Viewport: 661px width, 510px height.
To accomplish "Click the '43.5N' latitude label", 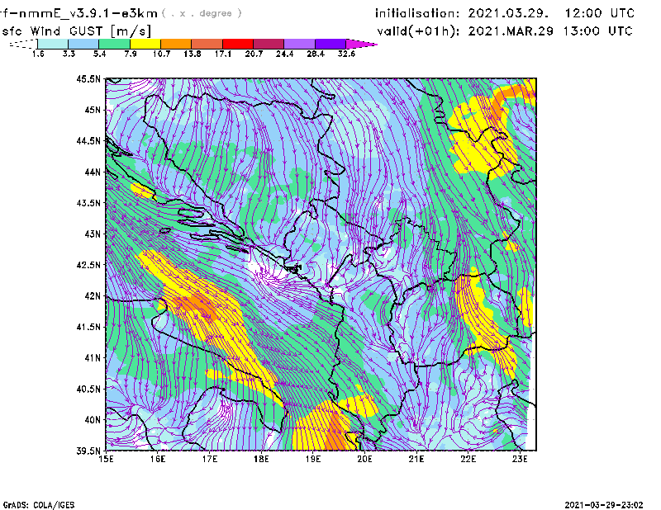I will 88,203.
